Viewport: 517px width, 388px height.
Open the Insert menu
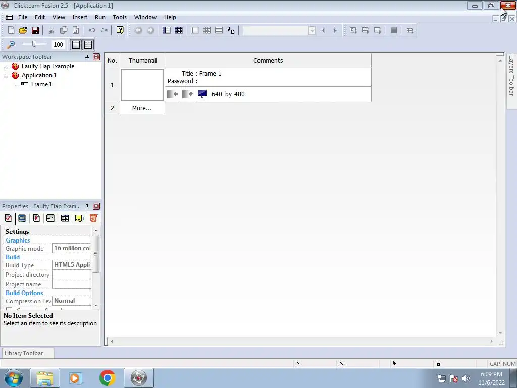tap(80, 17)
